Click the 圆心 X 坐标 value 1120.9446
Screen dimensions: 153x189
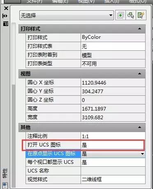tap(113, 83)
